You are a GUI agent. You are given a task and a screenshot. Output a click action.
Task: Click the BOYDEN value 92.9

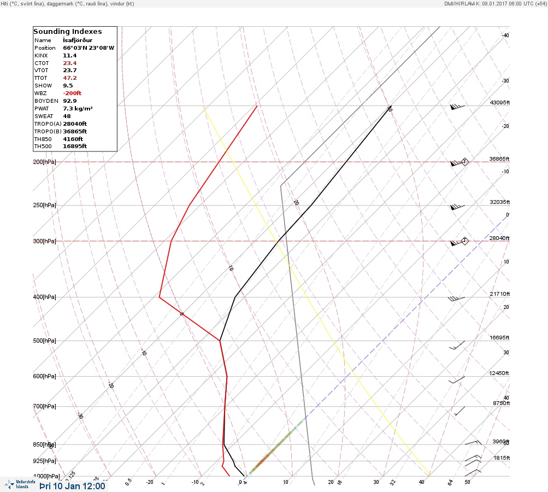pos(69,101)
